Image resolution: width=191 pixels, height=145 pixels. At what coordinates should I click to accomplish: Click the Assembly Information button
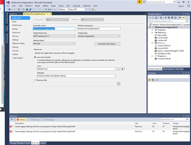tap(107, 44)
